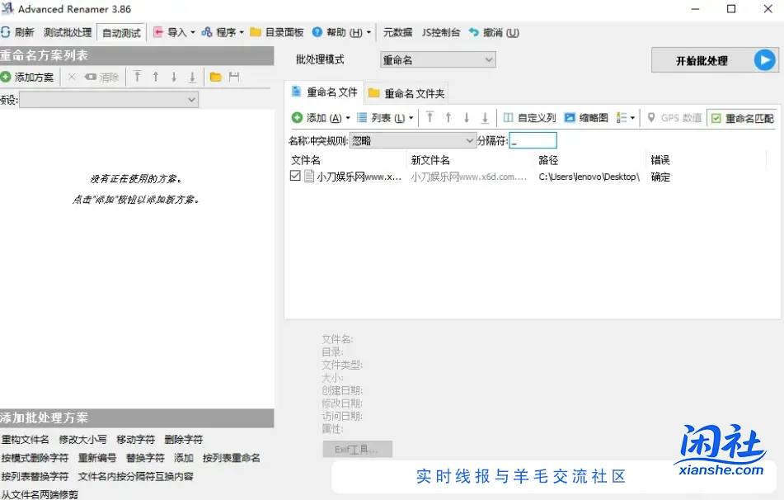
Task: Click the ExifTool button
Action: click(357, 449)
